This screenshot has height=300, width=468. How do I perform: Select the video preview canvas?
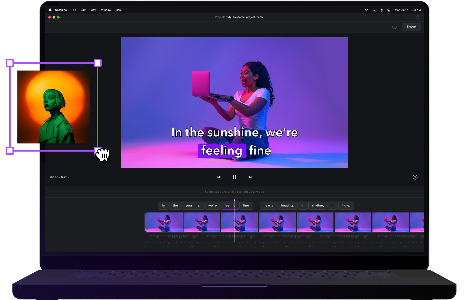pos(234,102)
